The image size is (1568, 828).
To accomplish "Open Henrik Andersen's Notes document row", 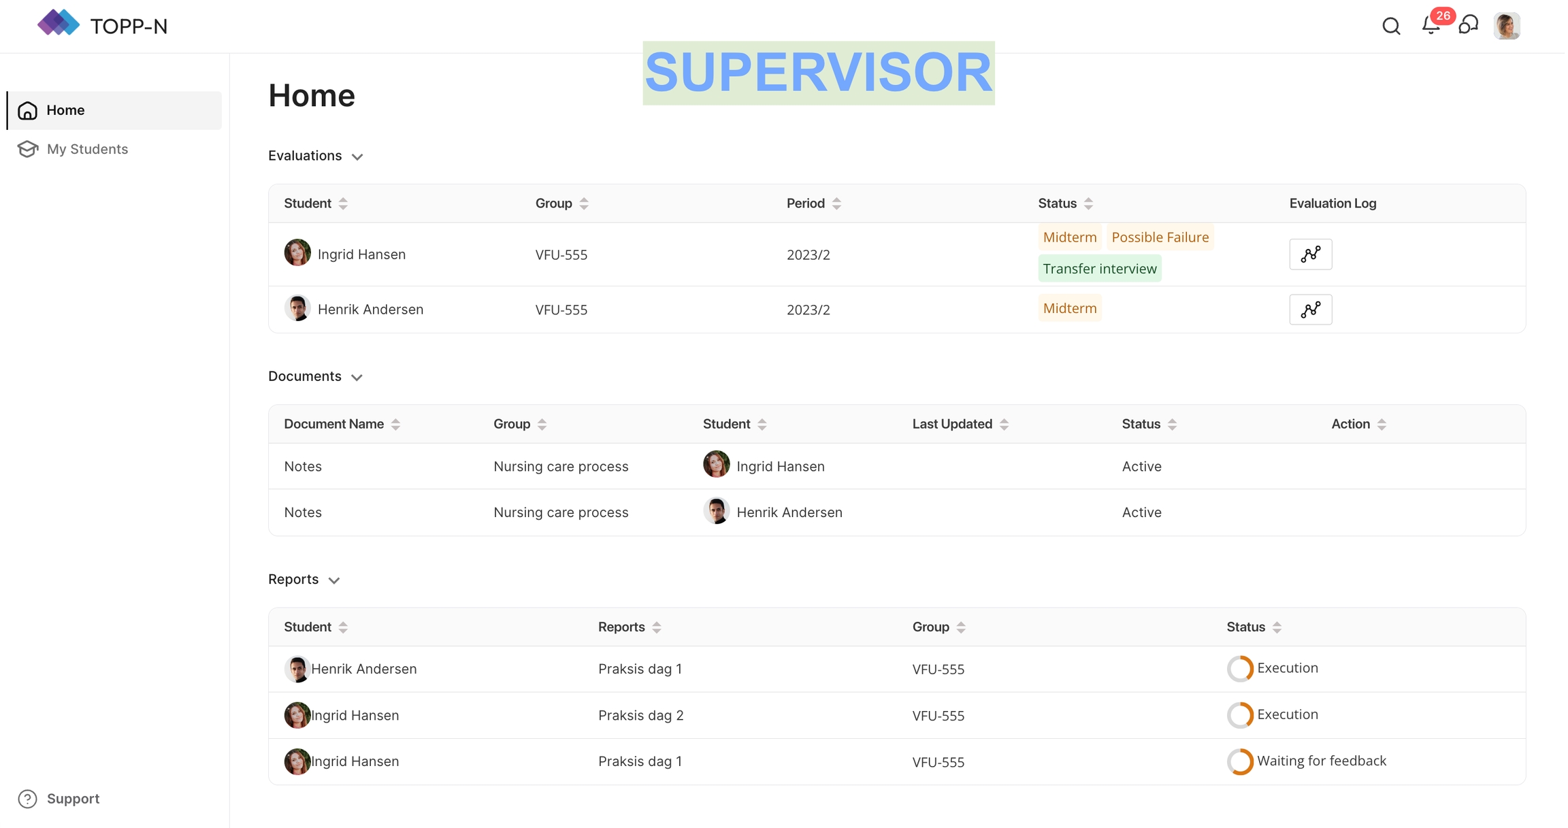I will coord(303,512).
